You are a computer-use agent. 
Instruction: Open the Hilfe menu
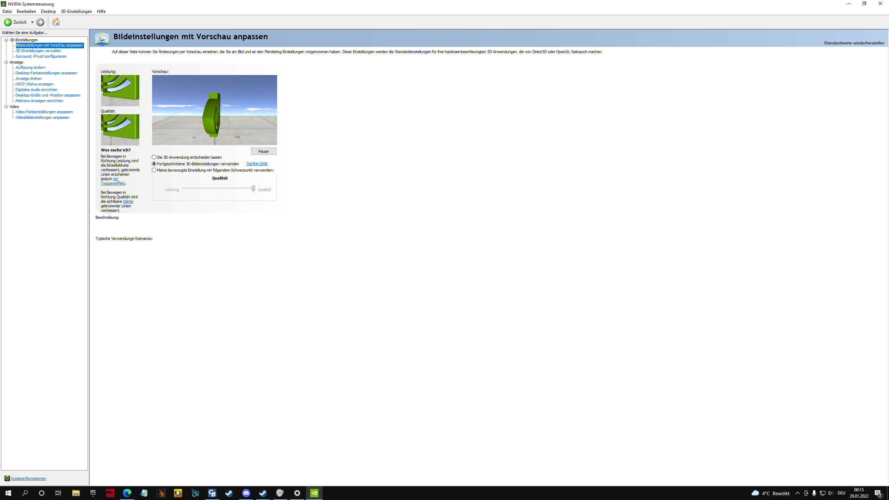coord(101,11)
